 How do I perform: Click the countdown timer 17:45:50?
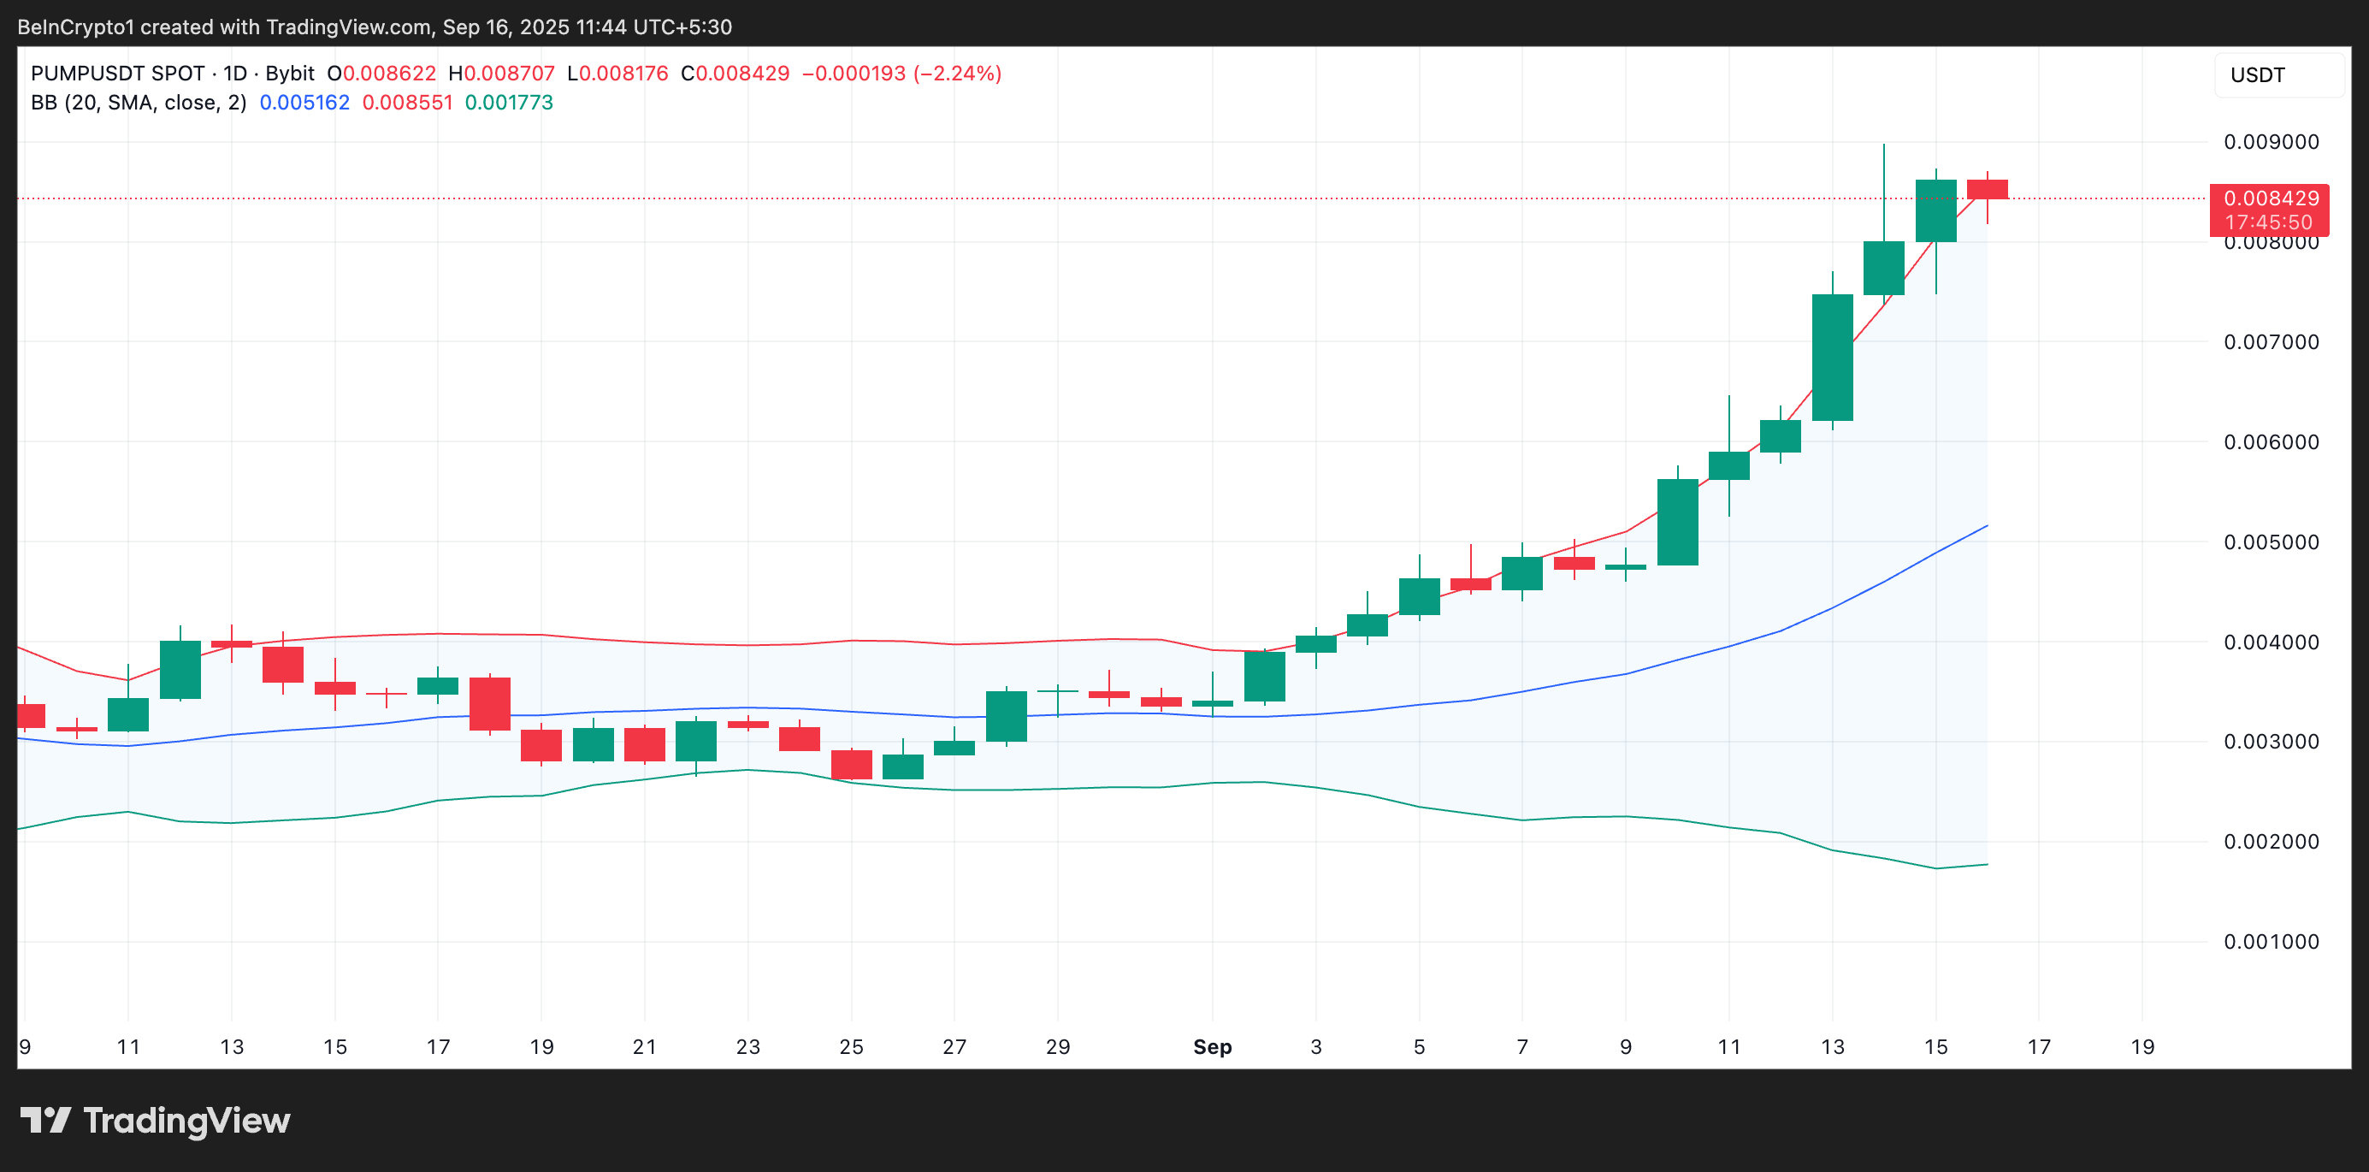click(2268, 222)
